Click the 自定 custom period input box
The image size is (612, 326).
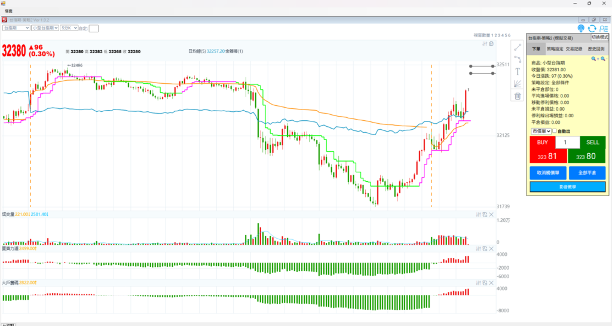tap(94, 28)
